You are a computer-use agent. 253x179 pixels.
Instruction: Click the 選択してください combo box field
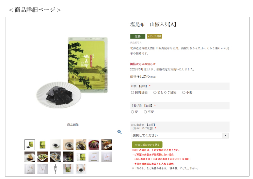pos(180,136)
